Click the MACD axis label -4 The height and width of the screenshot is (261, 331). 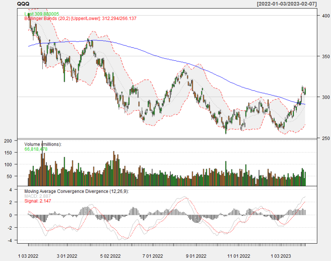(10, 240)
